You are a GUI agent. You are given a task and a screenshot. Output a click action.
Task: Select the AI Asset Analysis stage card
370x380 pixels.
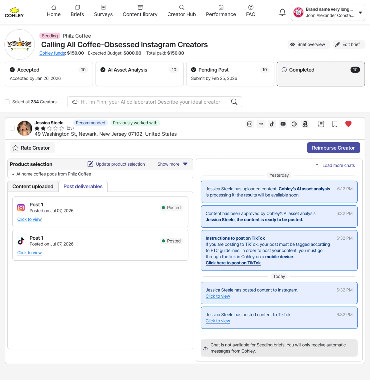[140, 74]
